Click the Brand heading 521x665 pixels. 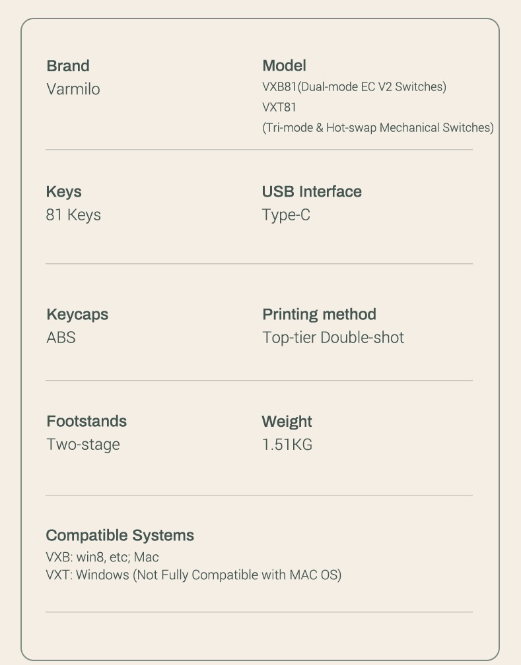pos(68,66)
